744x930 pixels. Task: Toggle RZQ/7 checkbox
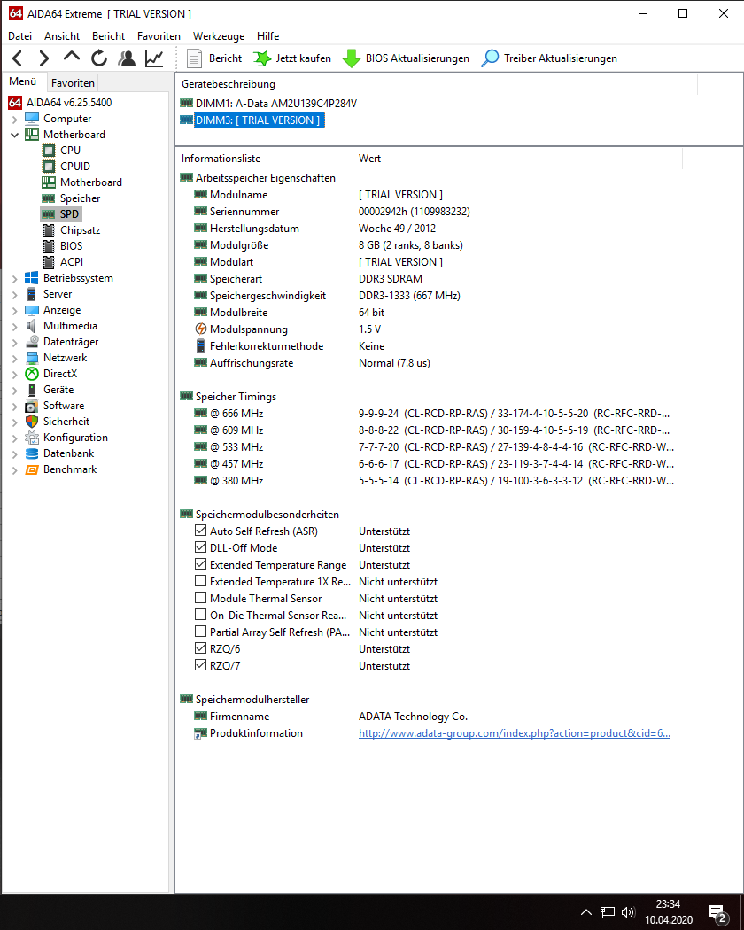200,665
